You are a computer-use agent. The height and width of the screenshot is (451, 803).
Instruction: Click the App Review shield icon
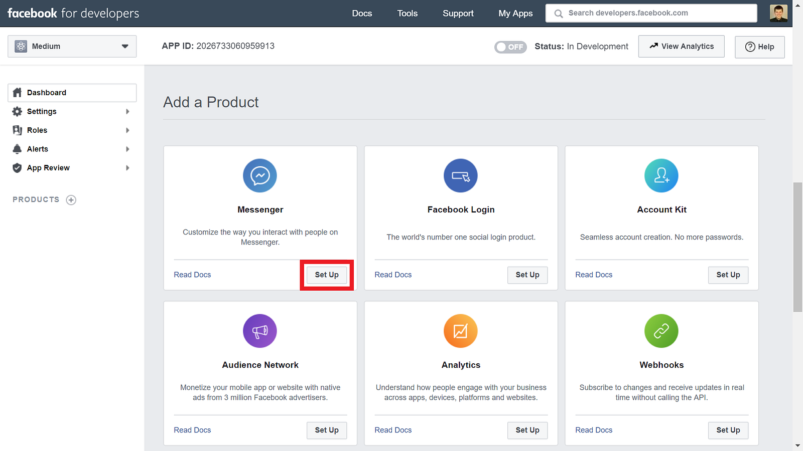click(x=18, y=168)
